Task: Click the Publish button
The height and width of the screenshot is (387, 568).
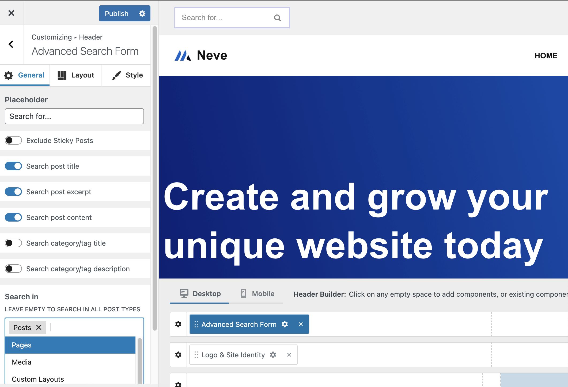Action: tap(116, 14)
